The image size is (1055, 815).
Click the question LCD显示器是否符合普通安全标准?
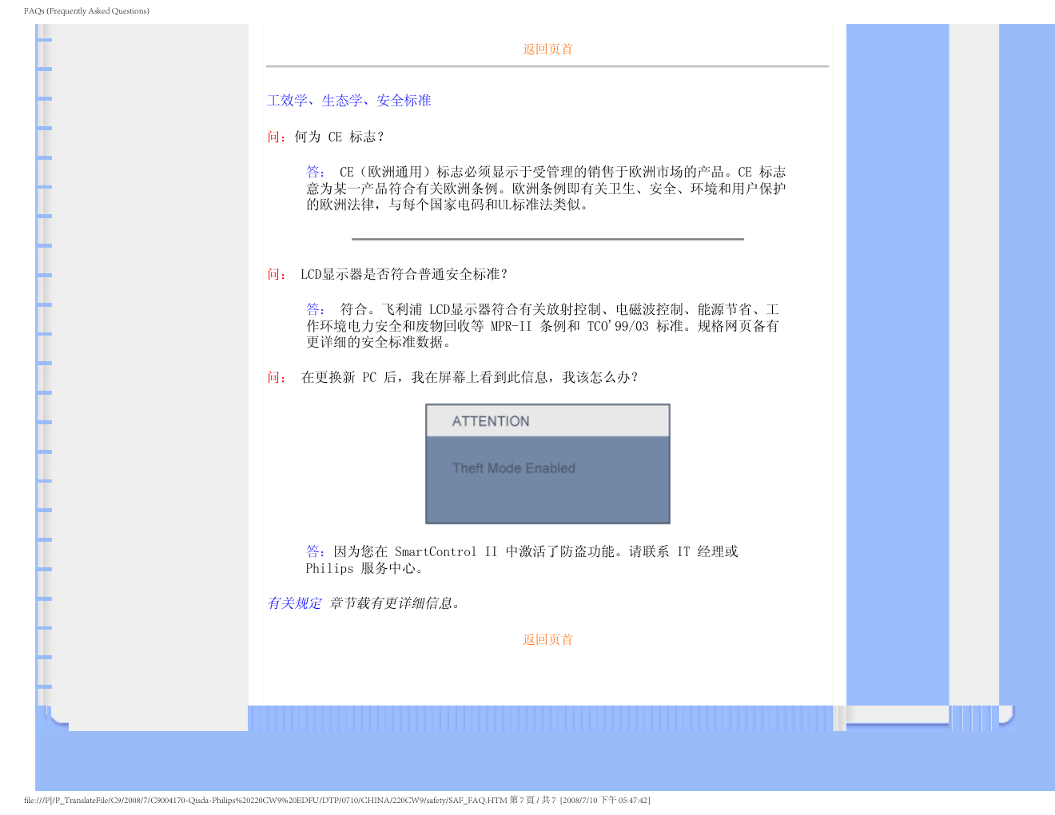[404, 275]
